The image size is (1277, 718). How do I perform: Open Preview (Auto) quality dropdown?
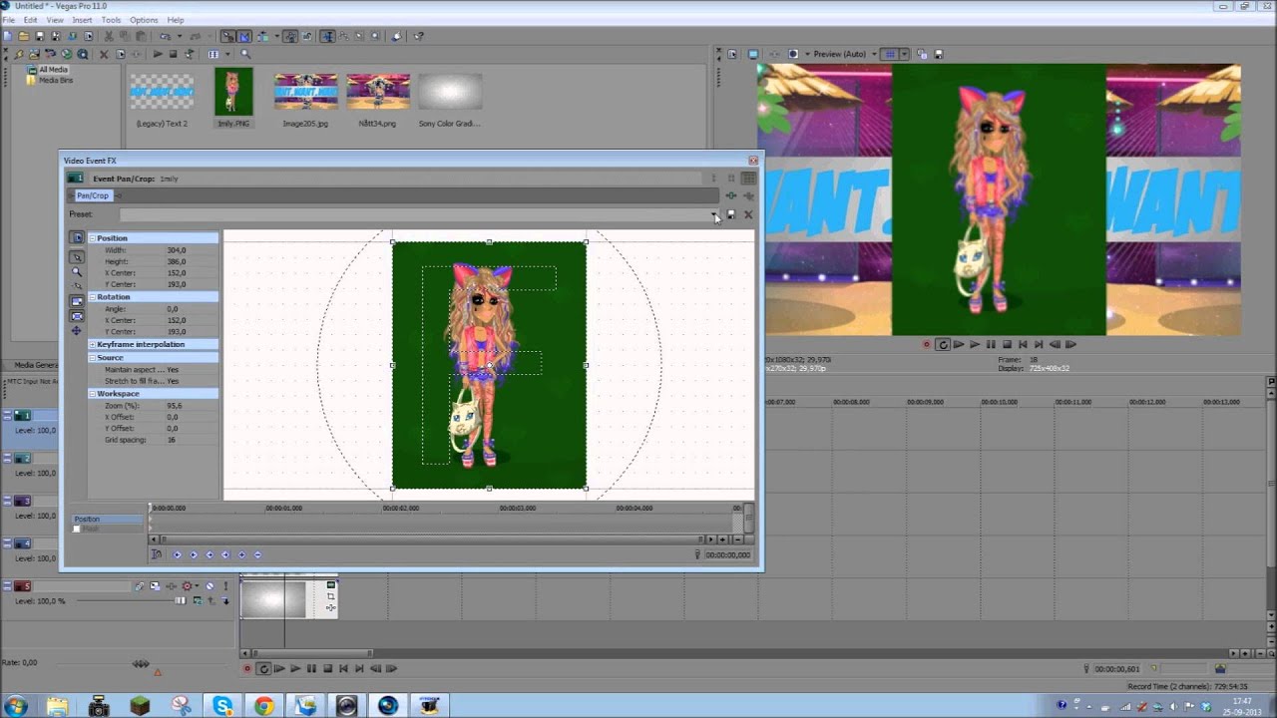874,54
